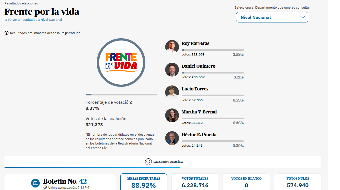
Task: Select the Mesas Escrutadas card
Action: [x=143, y=182]
